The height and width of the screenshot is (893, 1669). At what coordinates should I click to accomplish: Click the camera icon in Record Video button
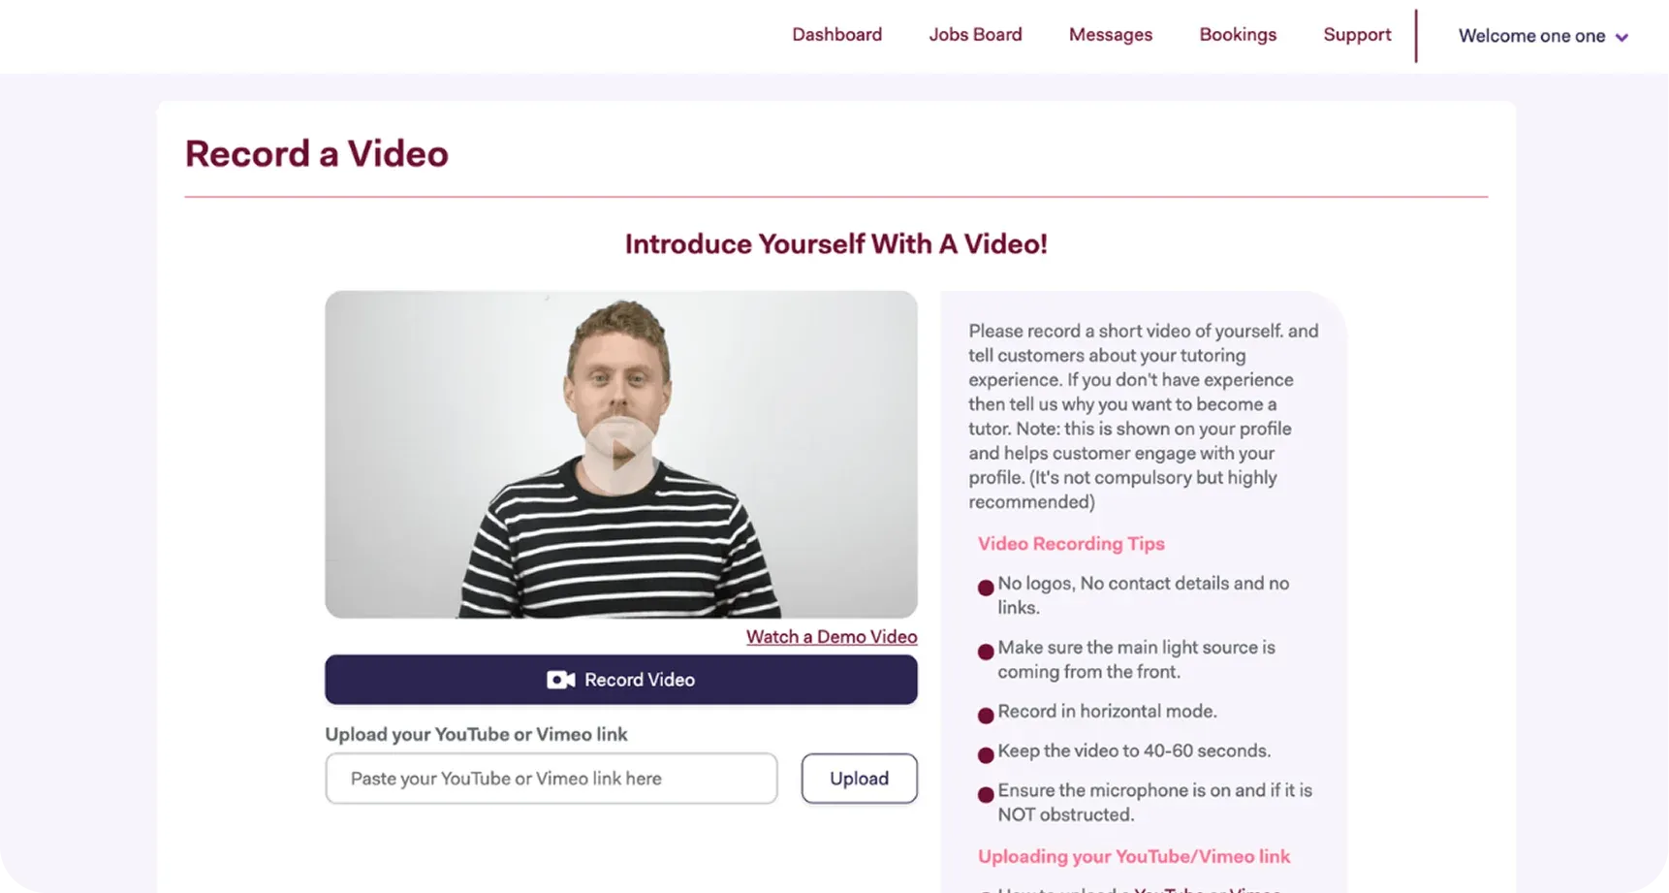[x=560, y=680]
